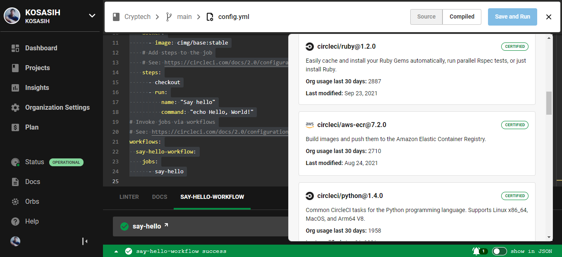Viewport: 562px width, 257px height.
Task: Click the green success checkmark on say-hello job
Action: (124, 226)
